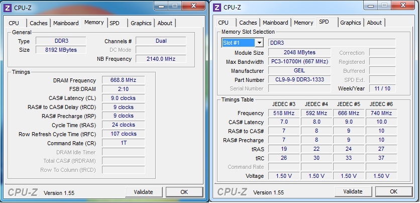Screen dimensions: 420x203
Task: Close the right CPU-Z window
Action: 403,6
